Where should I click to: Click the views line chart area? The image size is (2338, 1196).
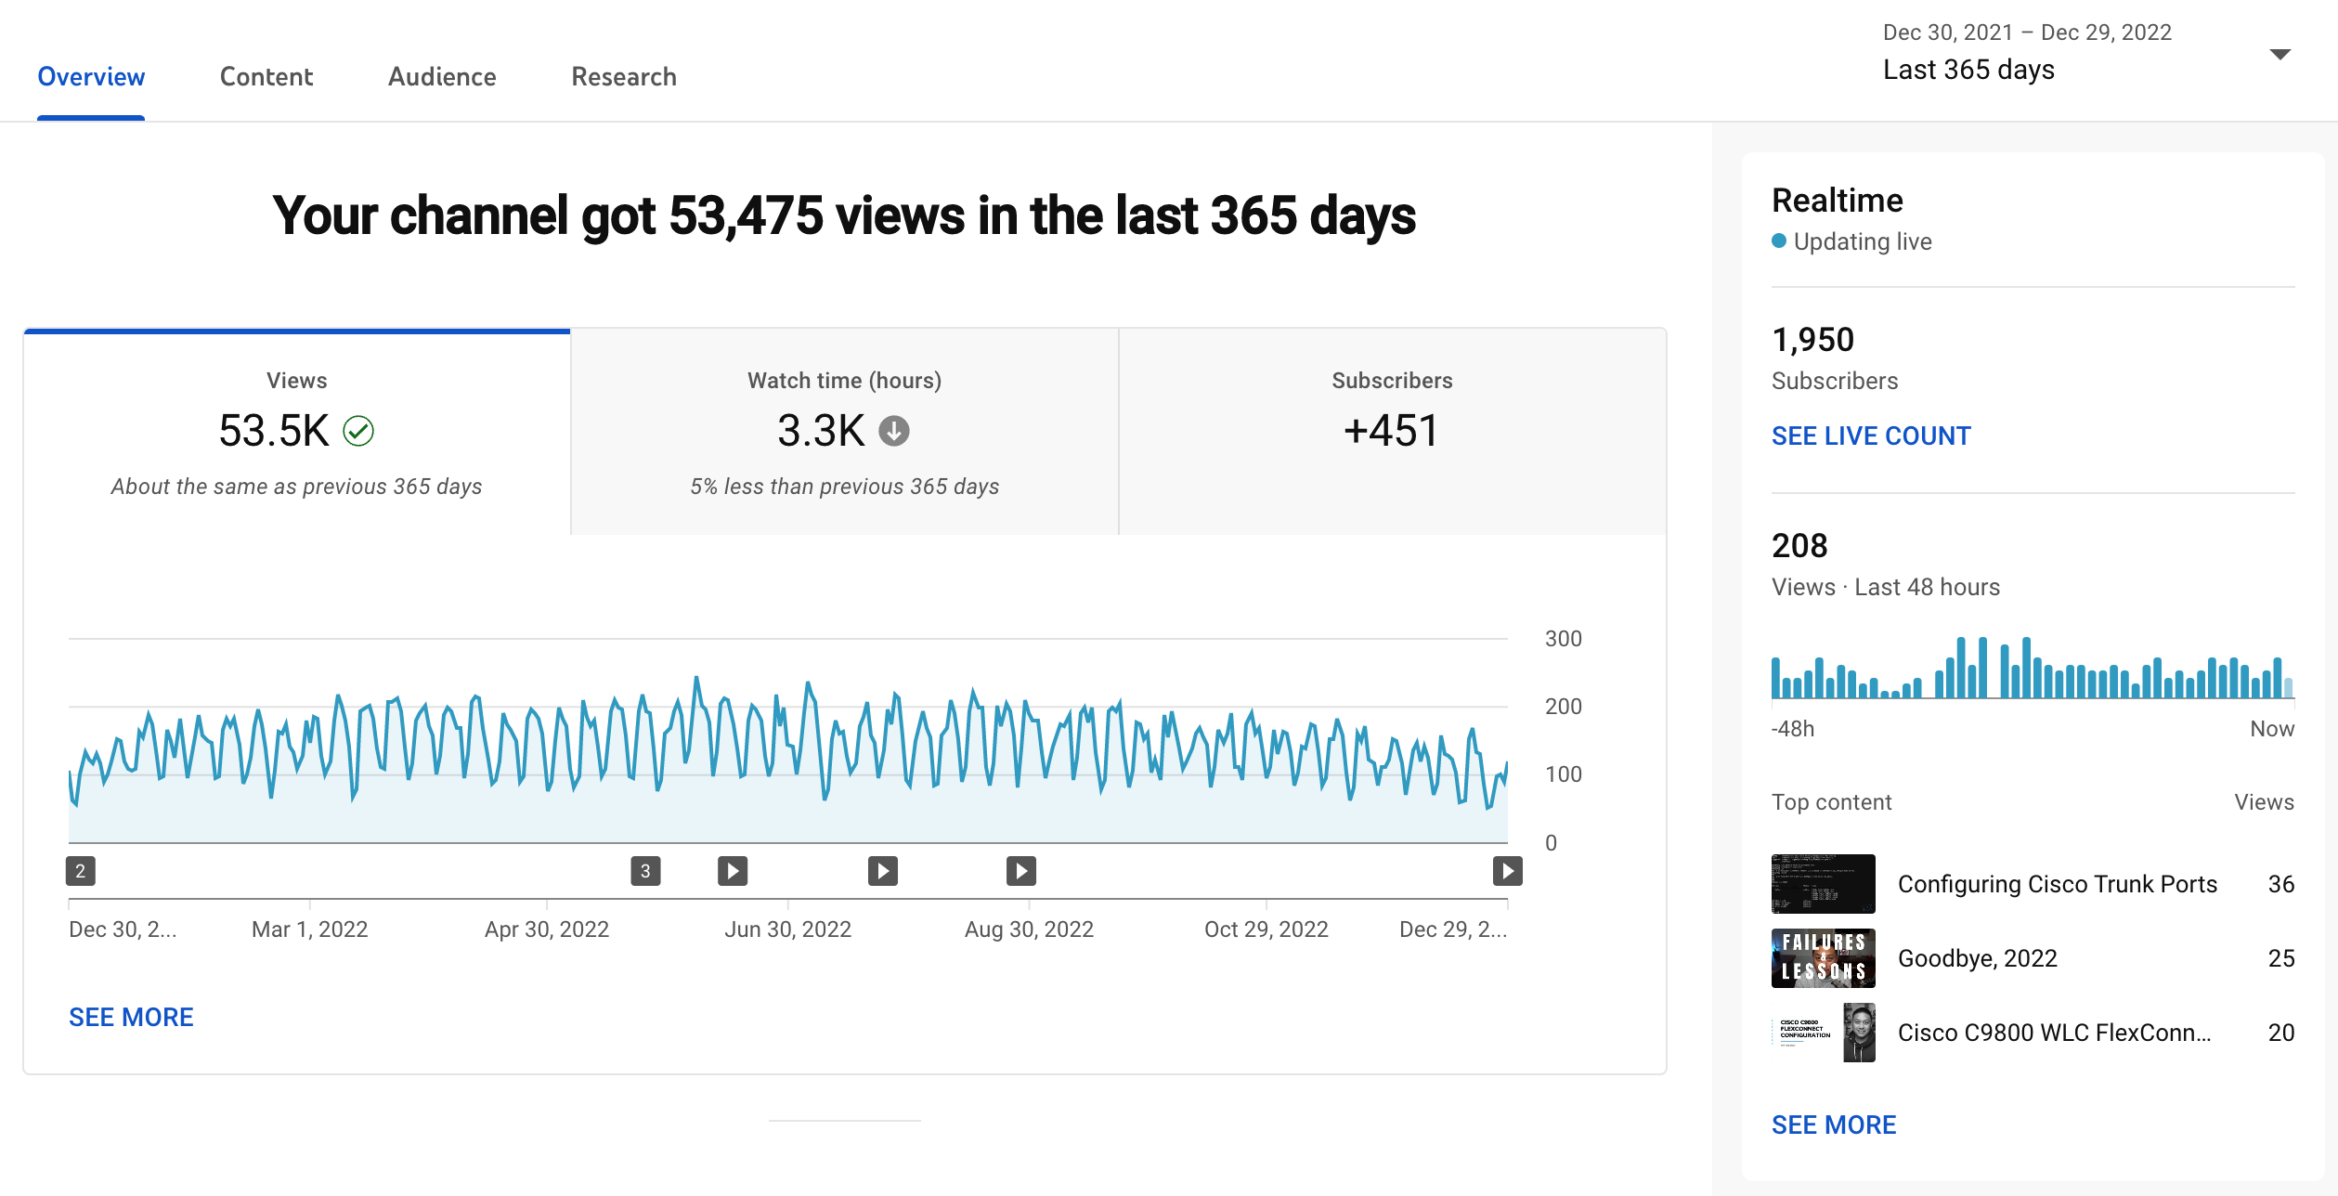[x=788, y=741]
